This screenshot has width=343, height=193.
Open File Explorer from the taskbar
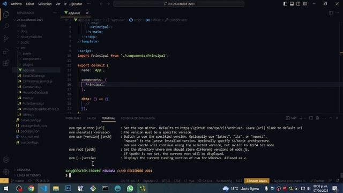coord(56,188)
